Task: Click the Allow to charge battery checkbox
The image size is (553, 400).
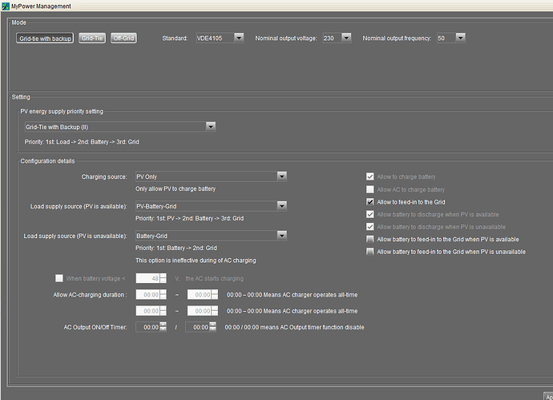Action: pyautogui.click(x=369, y=176)
